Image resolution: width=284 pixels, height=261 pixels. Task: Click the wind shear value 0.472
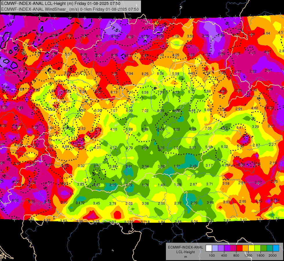80,203
